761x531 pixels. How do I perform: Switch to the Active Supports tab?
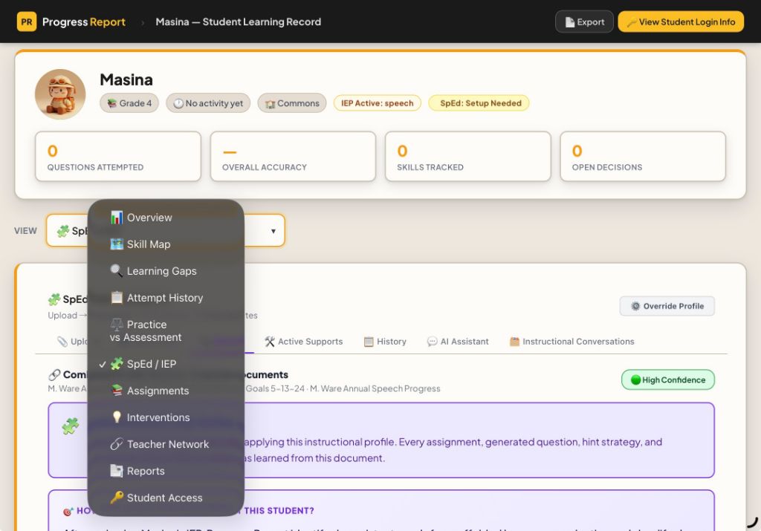click(x=303, y=342)
